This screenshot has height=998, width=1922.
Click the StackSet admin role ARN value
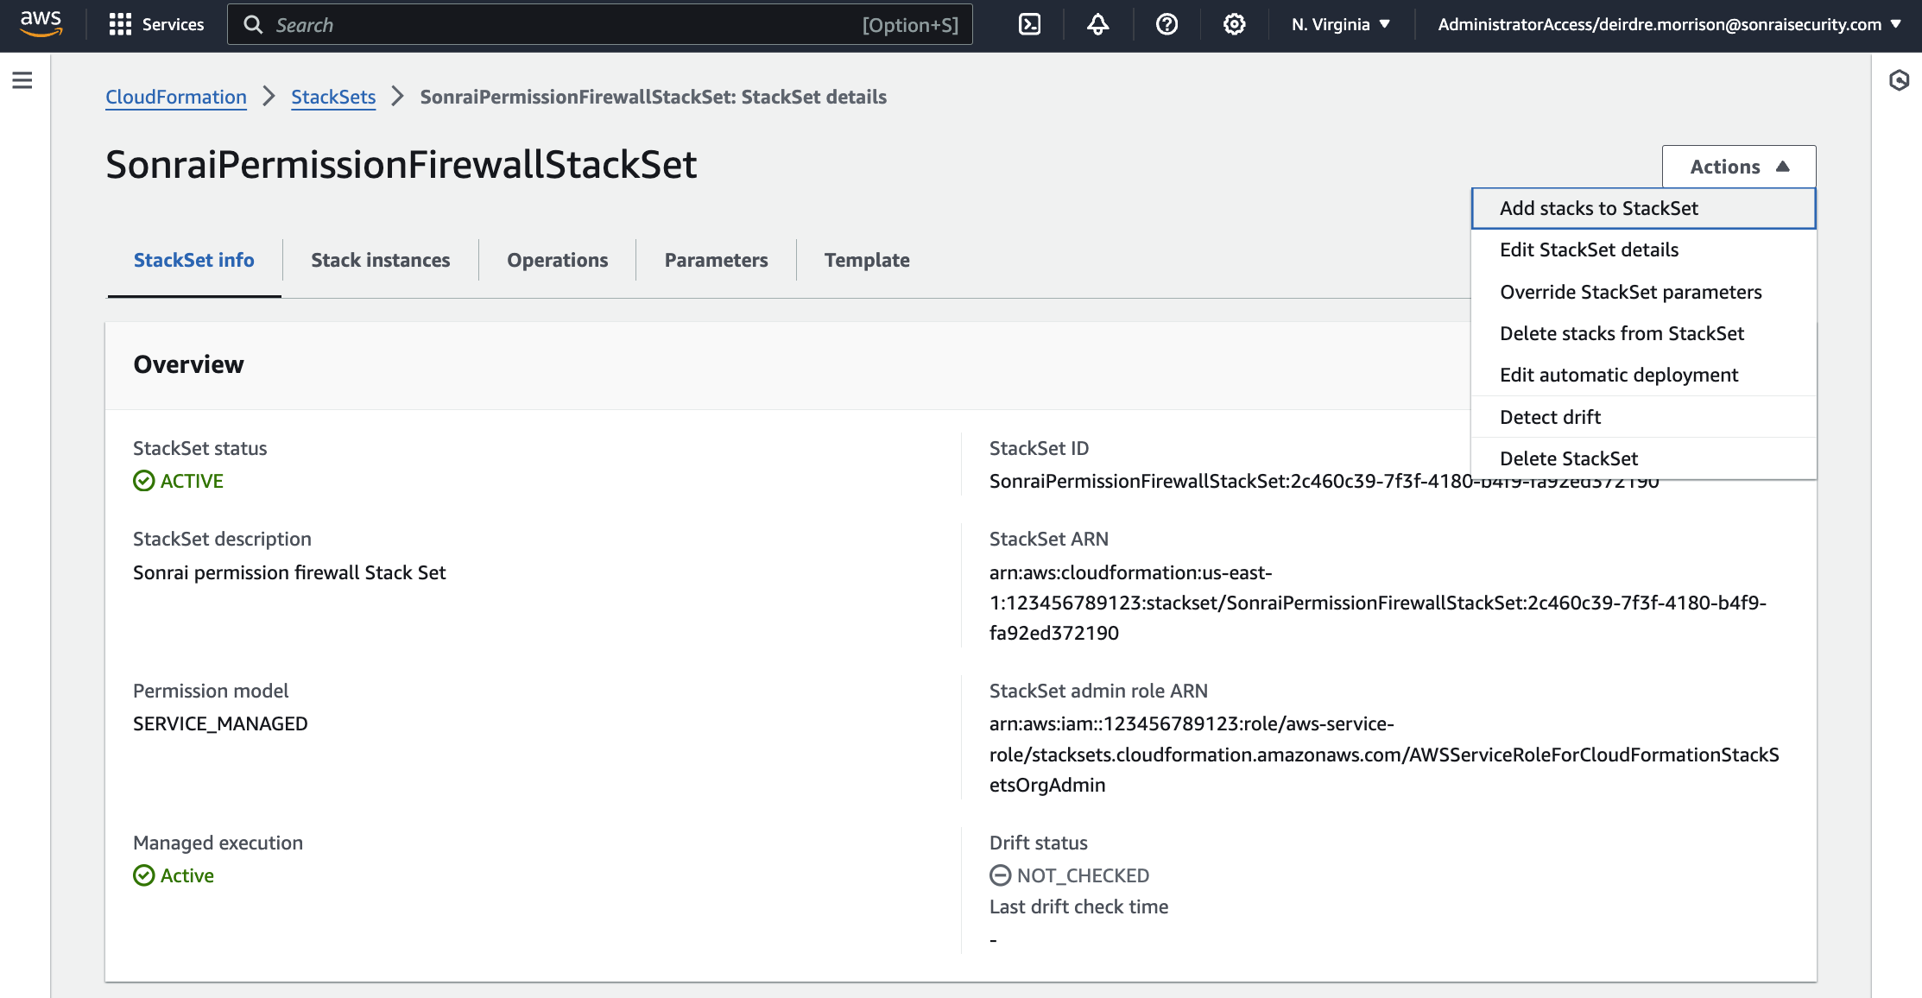(x=1384, y=755)
